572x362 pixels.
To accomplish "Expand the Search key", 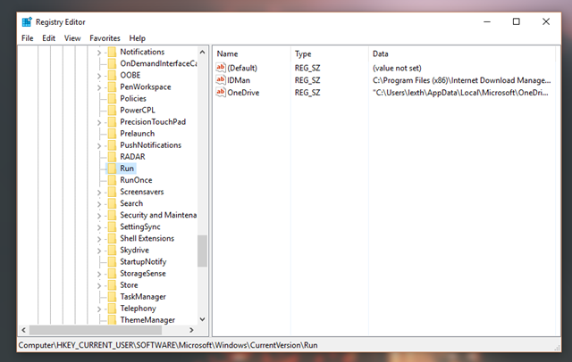I will click(99, 204).
